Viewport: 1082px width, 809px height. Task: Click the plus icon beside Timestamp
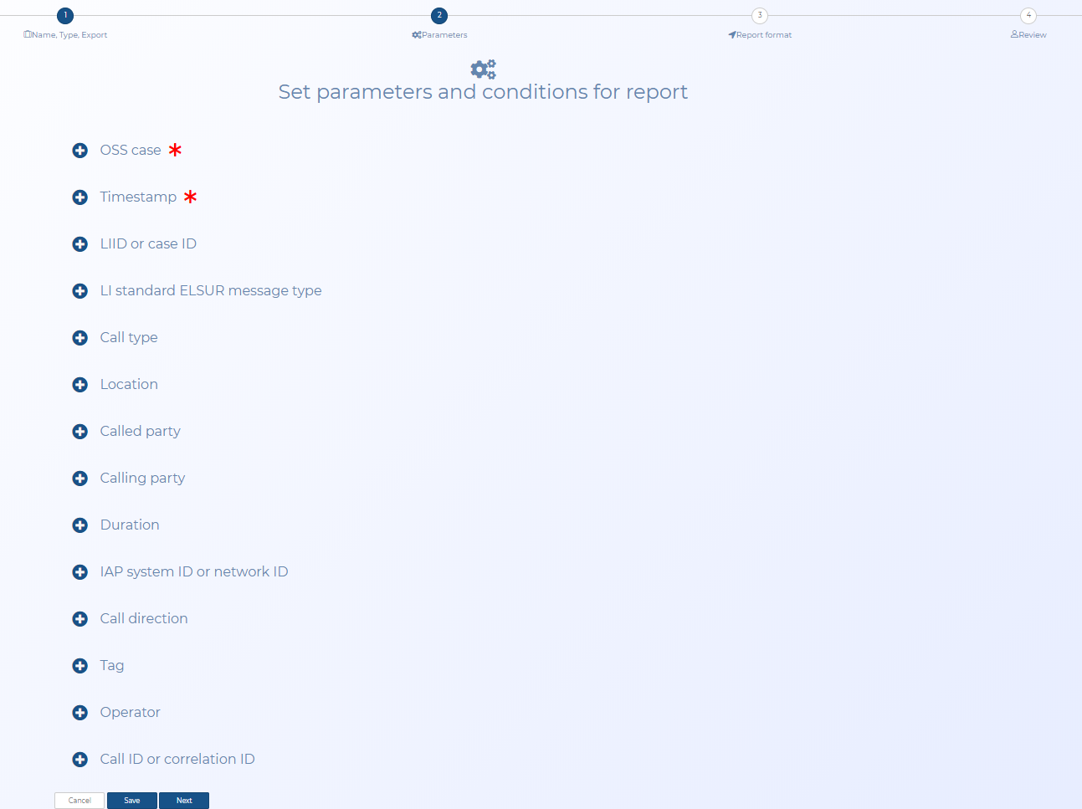pos(80,197)
